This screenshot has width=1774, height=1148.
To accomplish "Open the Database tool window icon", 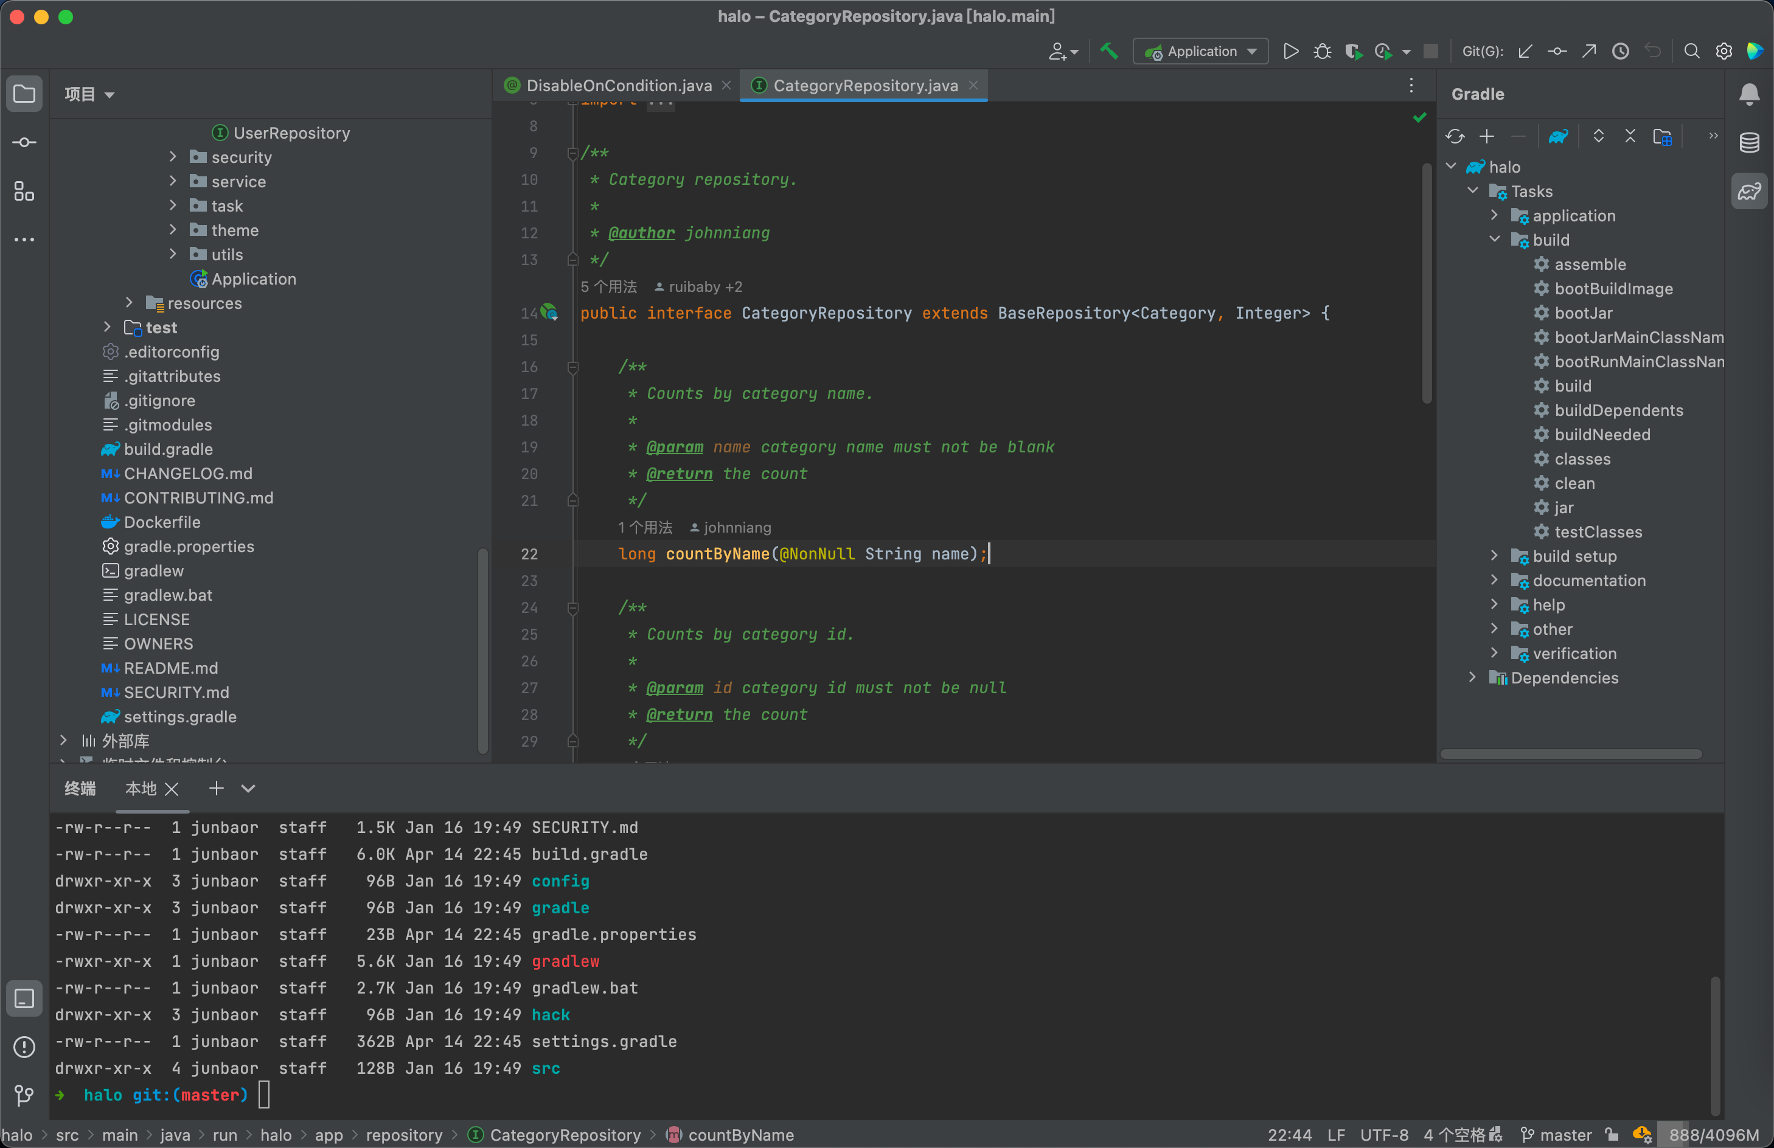I will point(1748,142).
